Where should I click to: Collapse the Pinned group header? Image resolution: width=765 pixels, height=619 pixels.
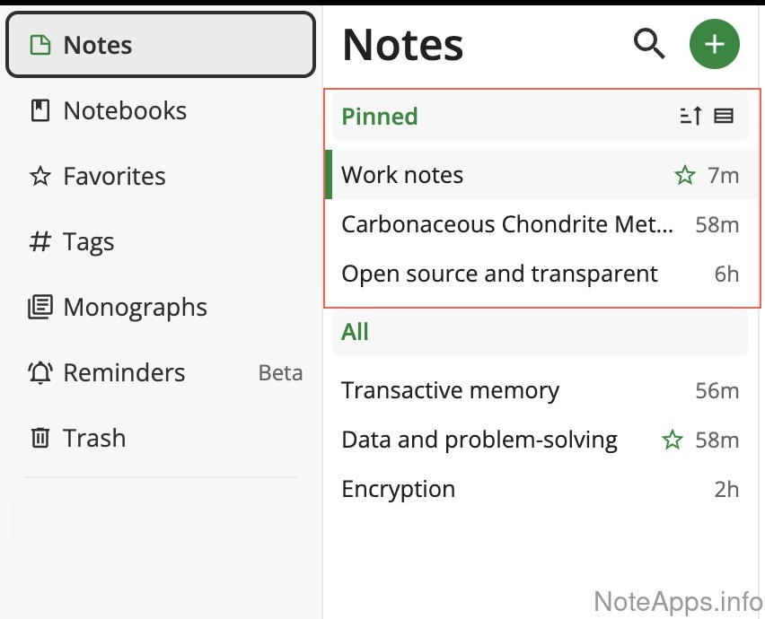pyautogui.click(x=380, y=117)
